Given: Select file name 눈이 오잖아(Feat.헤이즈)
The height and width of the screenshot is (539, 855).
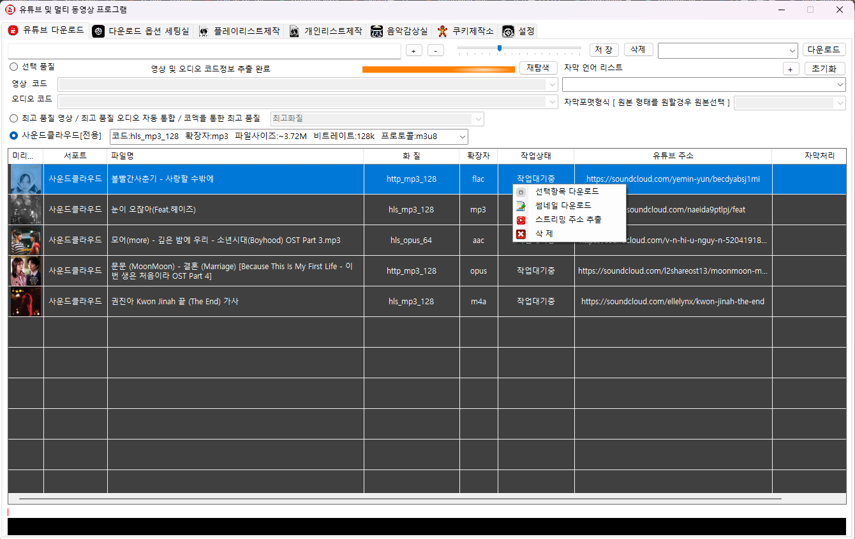Looking at the screenshot, I should (x=153, y=209).
